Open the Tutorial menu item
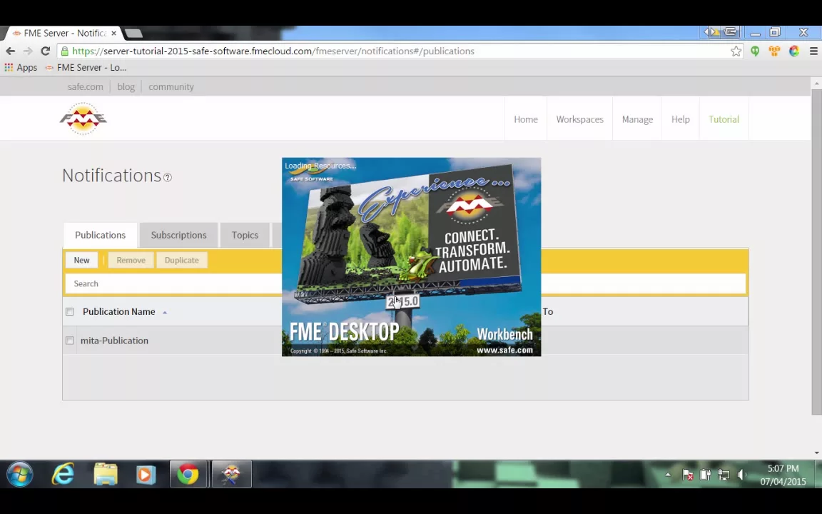 [x=724, y=119]
